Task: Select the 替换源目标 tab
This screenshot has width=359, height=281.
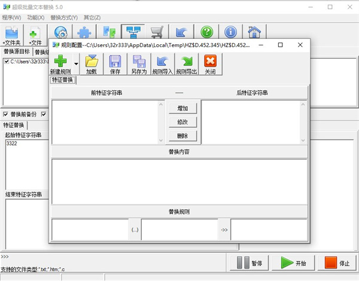Action: click(17, 51)
